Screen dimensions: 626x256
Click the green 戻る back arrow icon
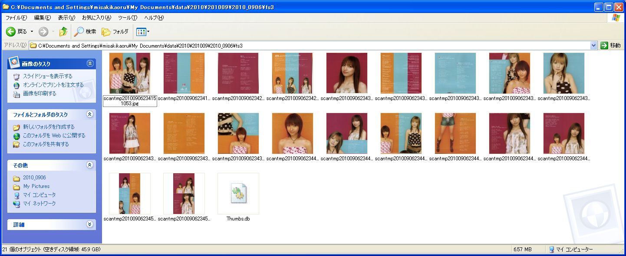pos(10,32)
